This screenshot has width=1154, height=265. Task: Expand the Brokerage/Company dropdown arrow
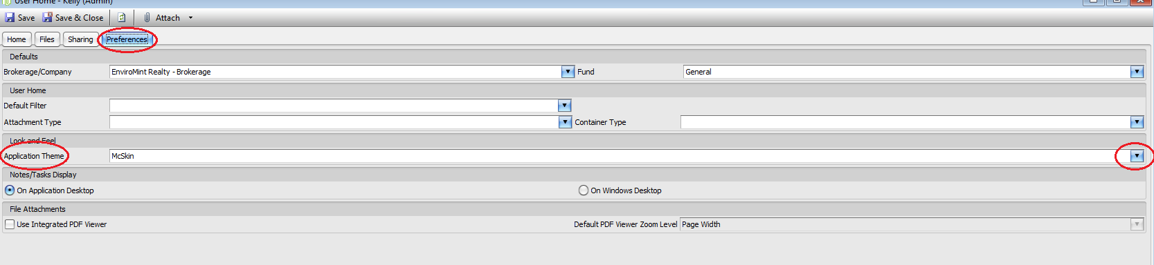click(568, 72)
